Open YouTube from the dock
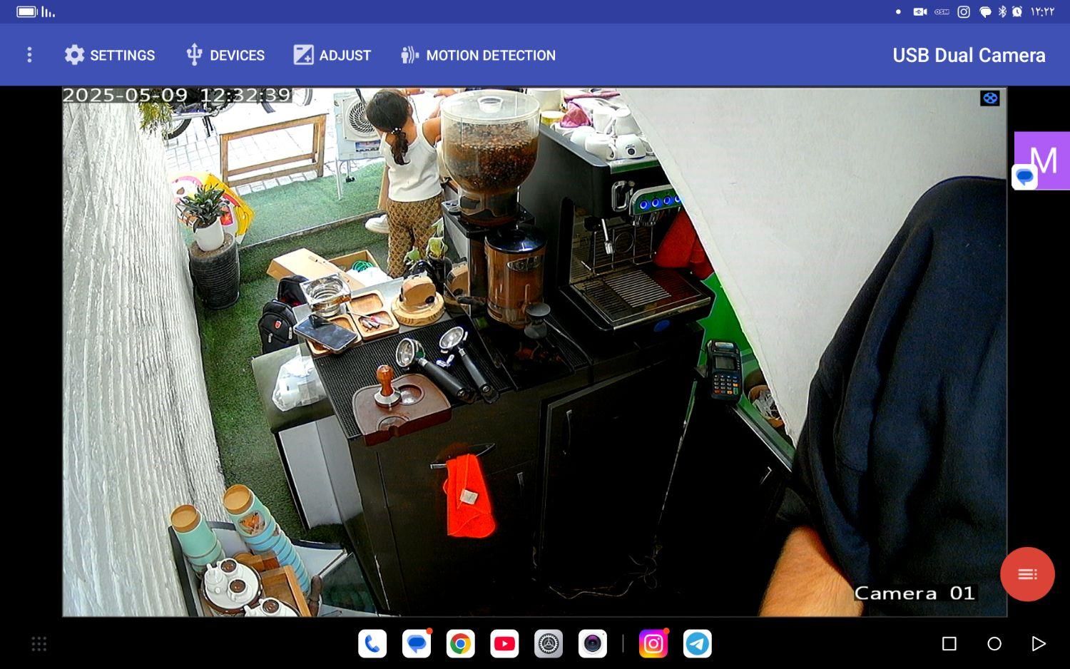Screen dimensions: 1070x669 tap(504, 644)
